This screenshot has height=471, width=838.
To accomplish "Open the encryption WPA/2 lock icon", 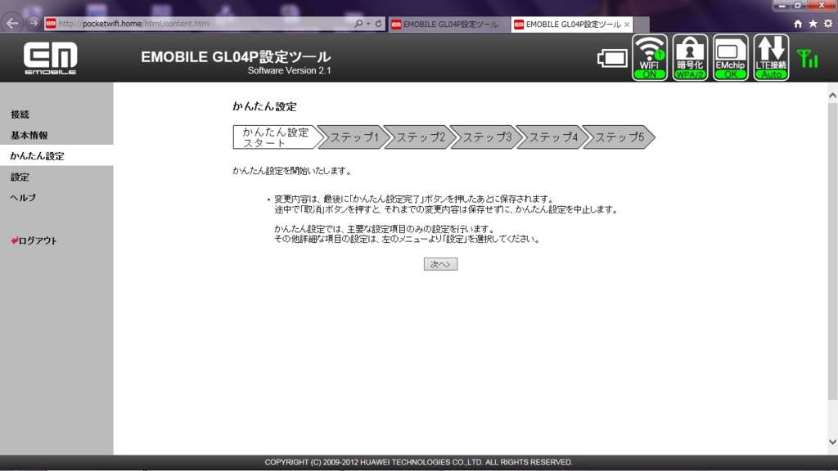I will click(x=690, y=58).
